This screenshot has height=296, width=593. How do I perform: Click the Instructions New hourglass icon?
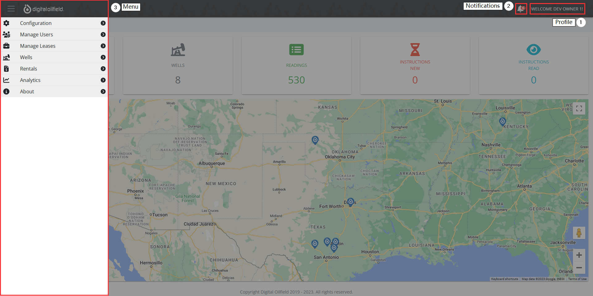tap(415, 50)
